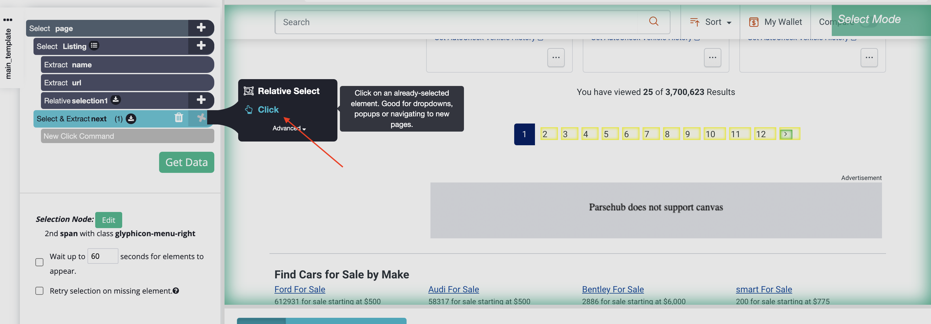Image resolution: width=931 pixels, height=324 pixels.
Task: Select the Select page command
Action: click(x=107, y=28)
